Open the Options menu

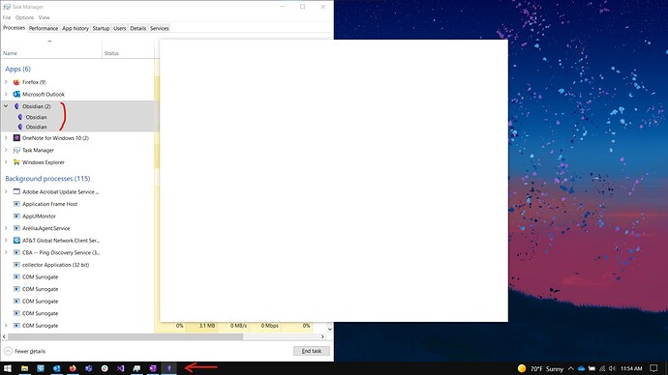point(24,17)
